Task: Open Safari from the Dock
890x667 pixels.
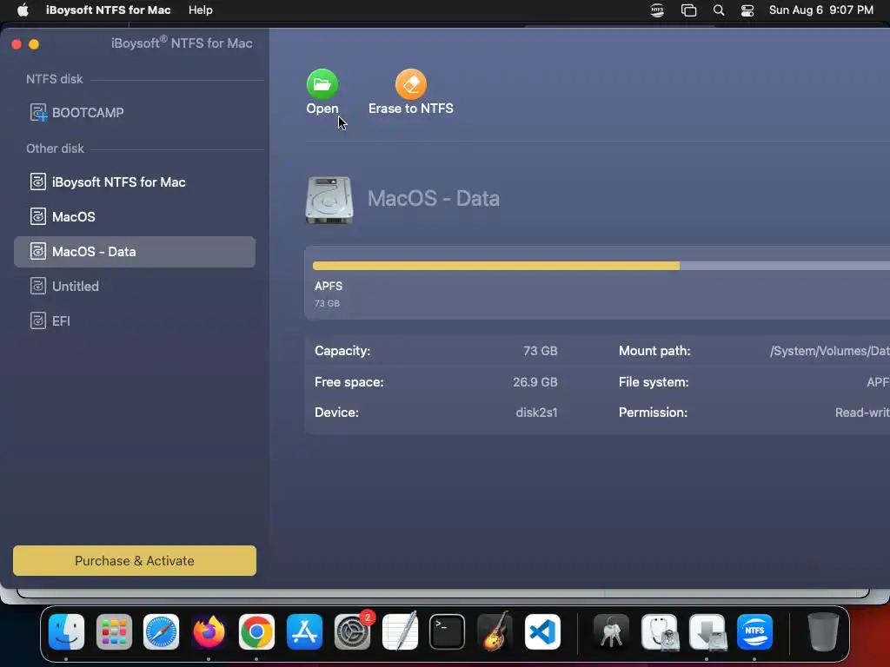Action: [161, 632]
